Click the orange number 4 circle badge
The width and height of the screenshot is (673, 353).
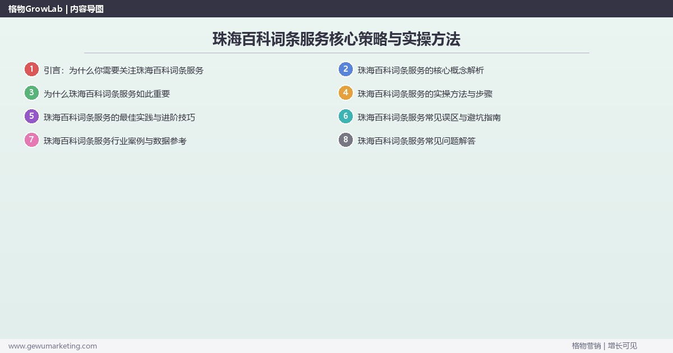(345, 93)
